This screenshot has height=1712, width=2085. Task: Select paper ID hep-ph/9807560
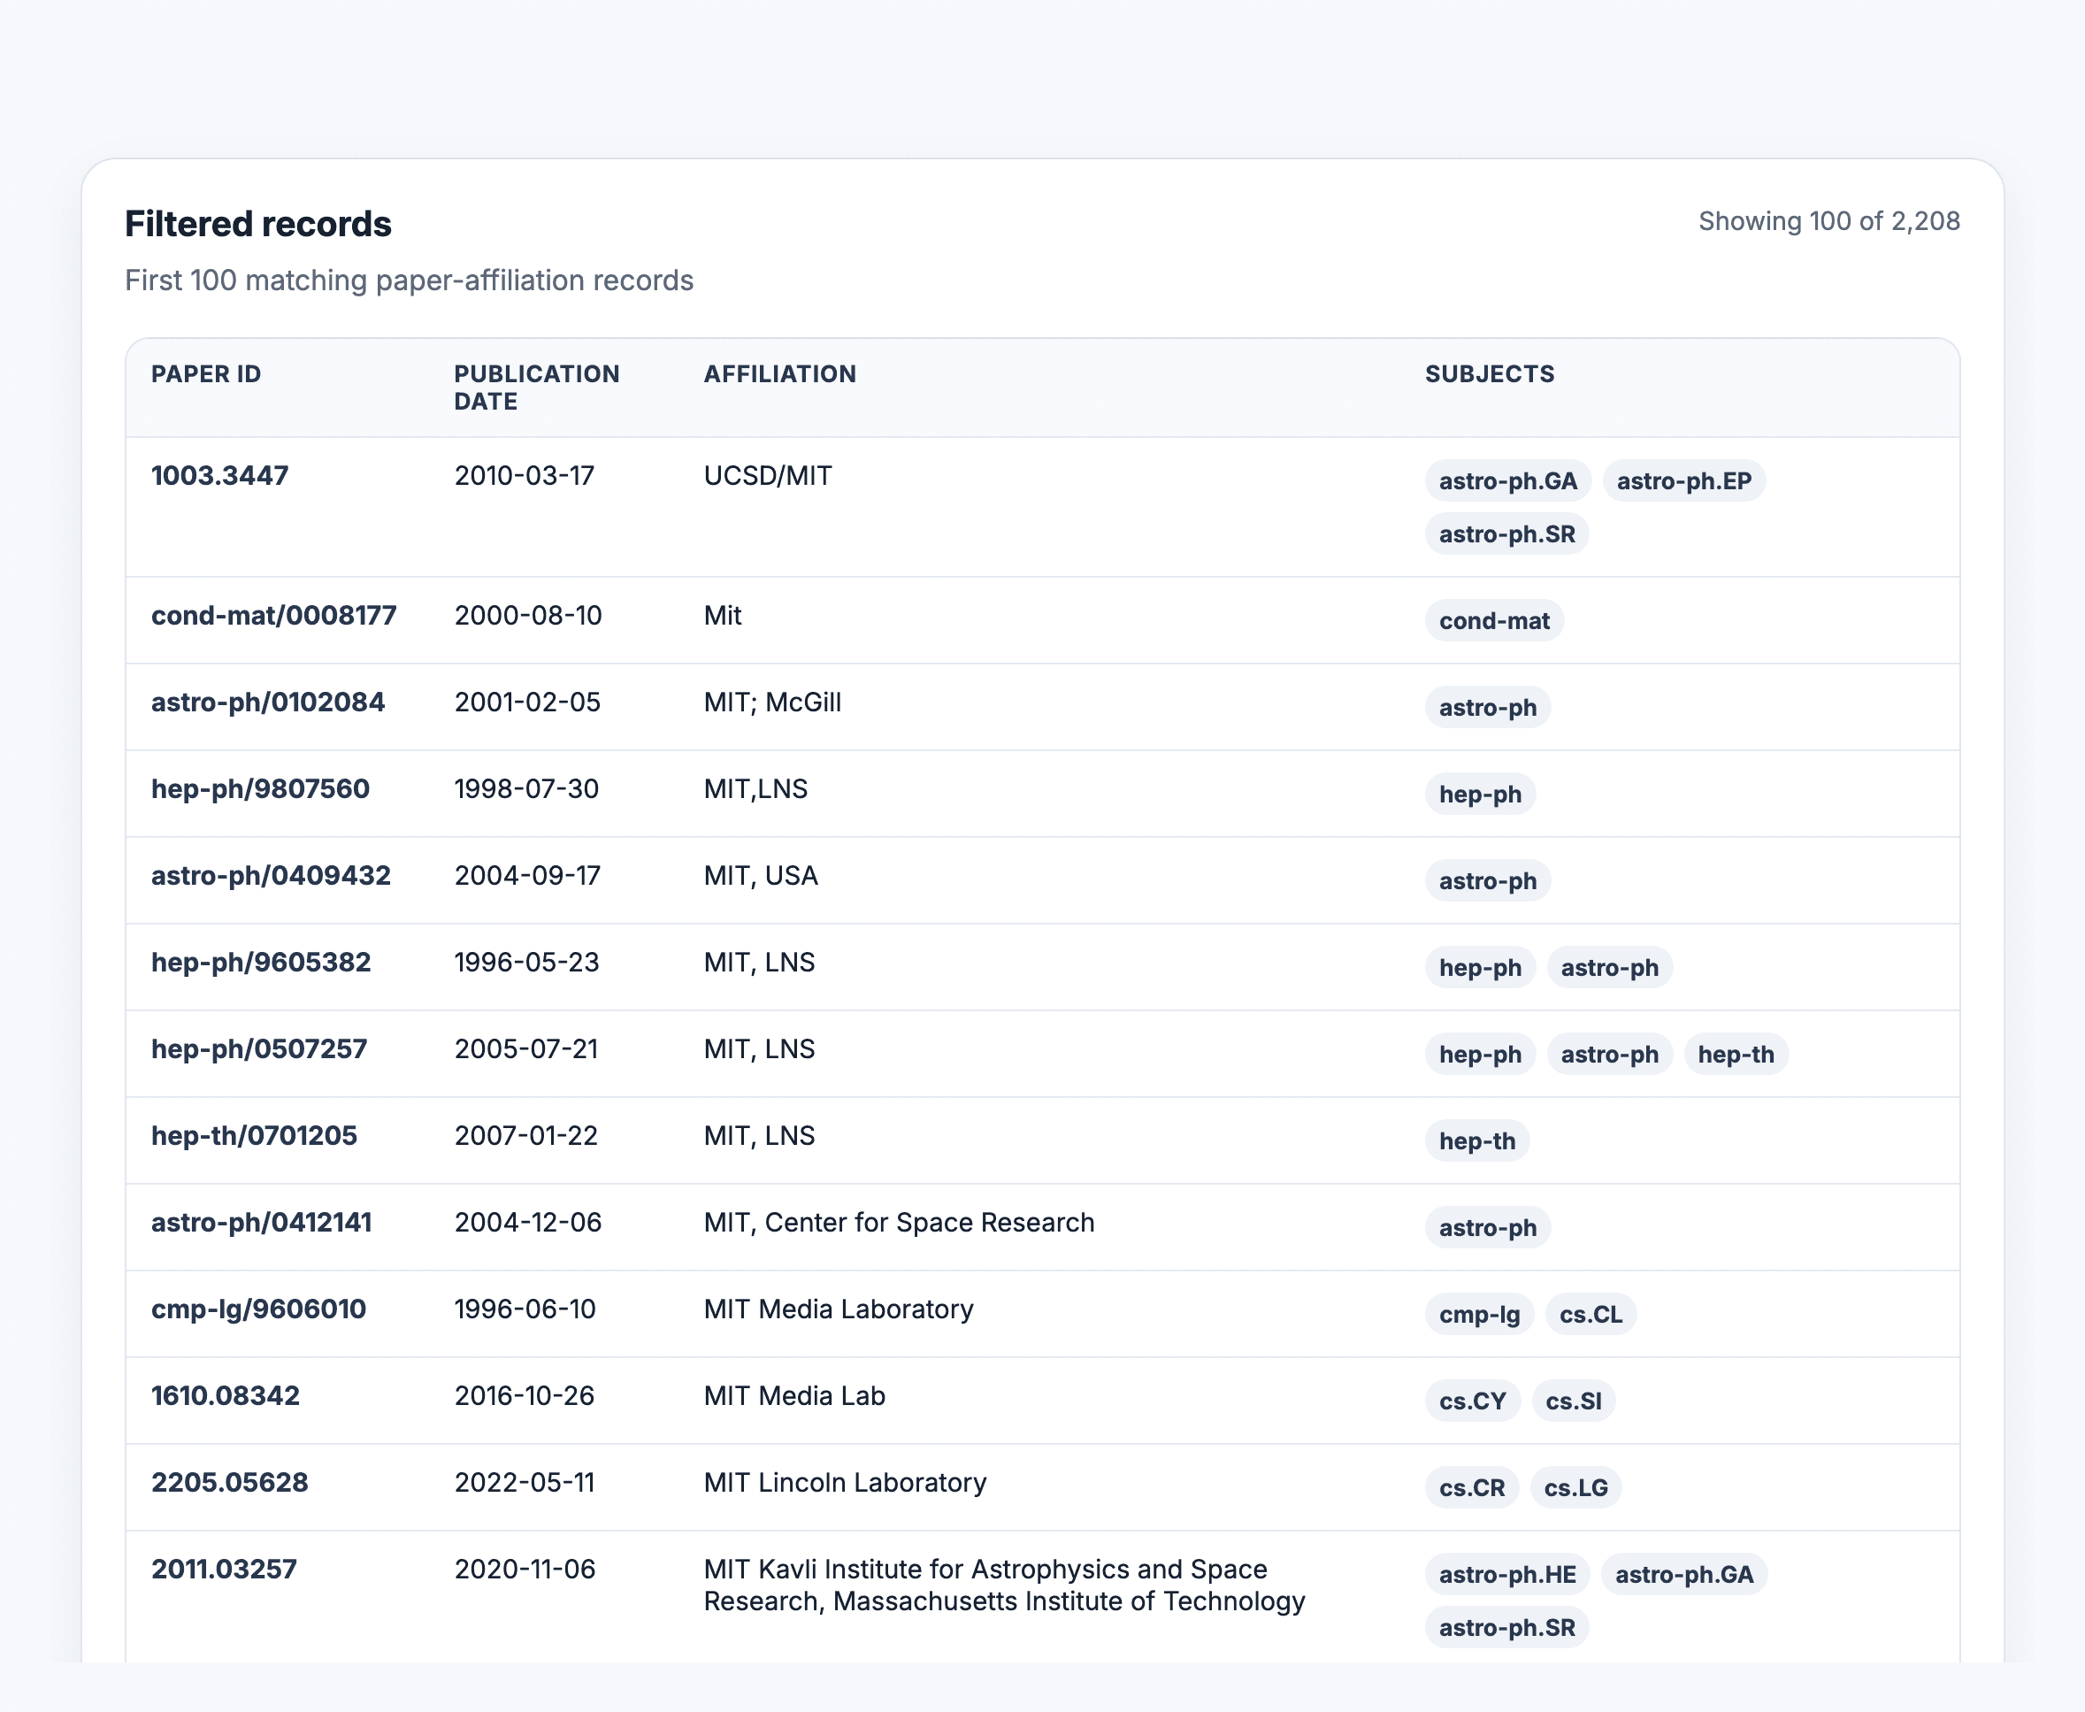(260, 789)
